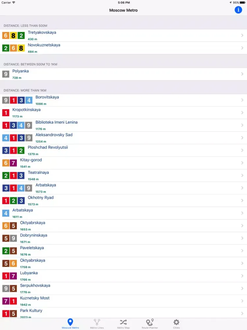Switch to the Moscow Metro tab

70,324
